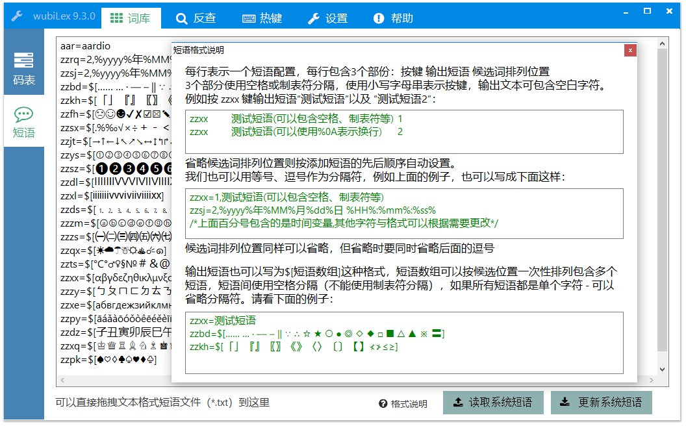The width and height of the screenshot is (686, 426).
Task: Click the download icon on 更新系统短语
Action: [564, 402]
